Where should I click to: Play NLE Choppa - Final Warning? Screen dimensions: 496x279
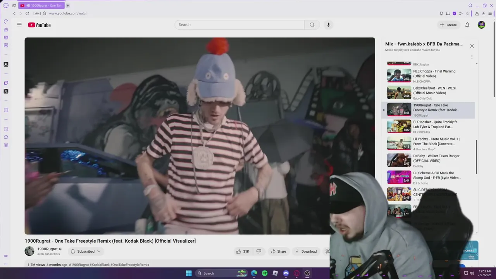click(428, 76)
